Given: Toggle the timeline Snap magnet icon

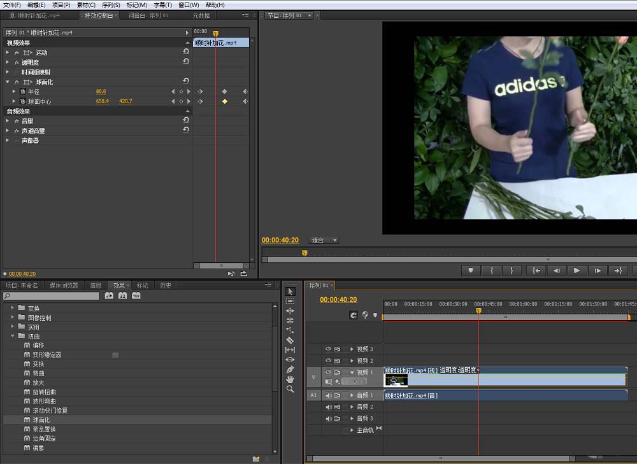Looking at the screenshot, I should [354, 315].
